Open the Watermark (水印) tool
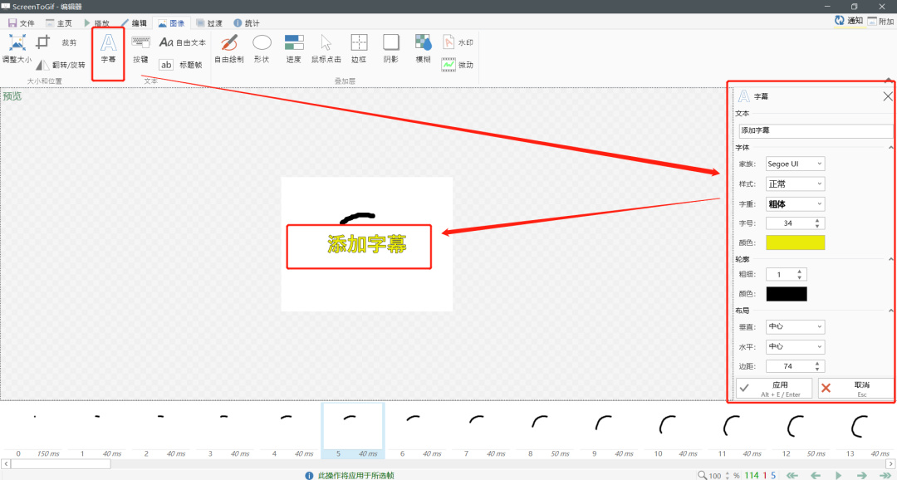Screen dimensions: 897x480 pos(458,42)
